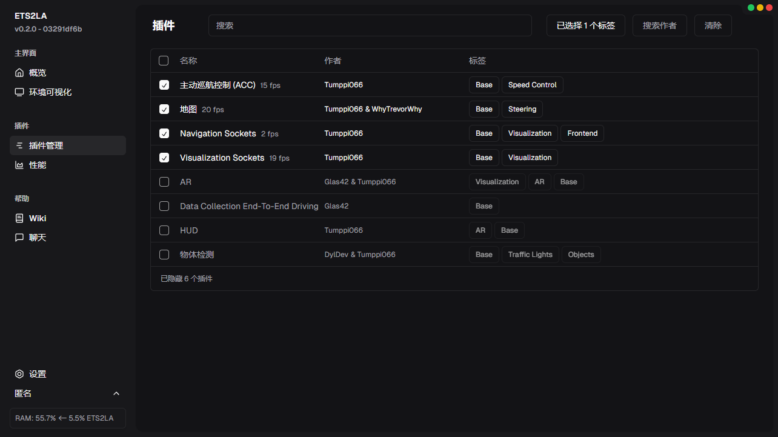The height and width of the screenshot is (437, 778).
Task: Click the Navigation Sockets plugin name
Action: 218,133
